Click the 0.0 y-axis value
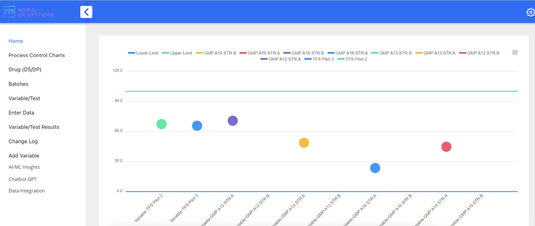Viewport: 535px width, 226px height. [119, 191]
